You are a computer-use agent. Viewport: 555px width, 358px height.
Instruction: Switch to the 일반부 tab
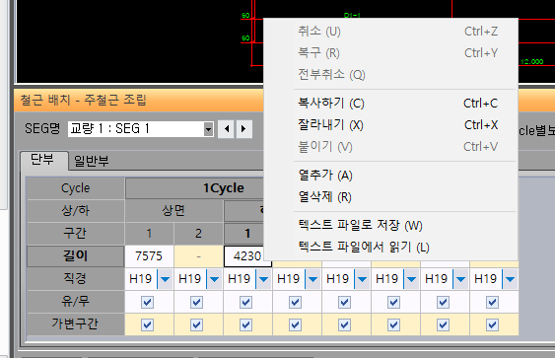91,161
